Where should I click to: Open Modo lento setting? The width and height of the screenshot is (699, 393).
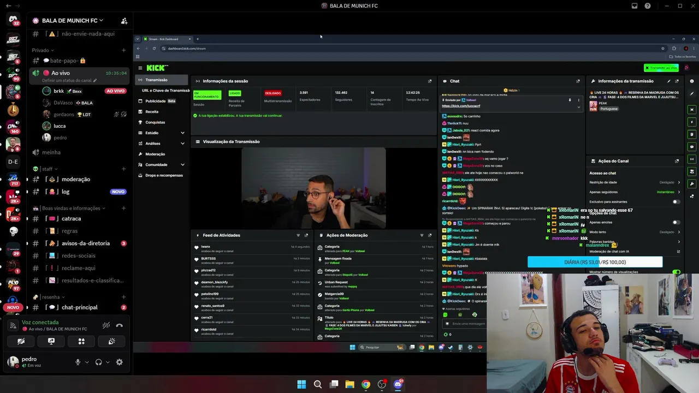pos(635,232)
